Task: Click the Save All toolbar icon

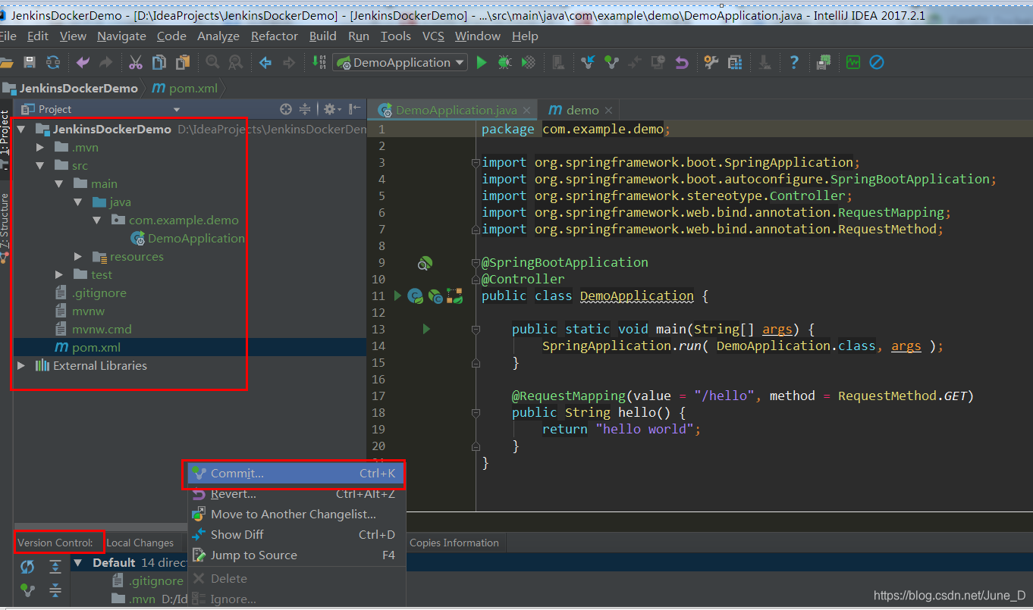Action: [30, 63]
